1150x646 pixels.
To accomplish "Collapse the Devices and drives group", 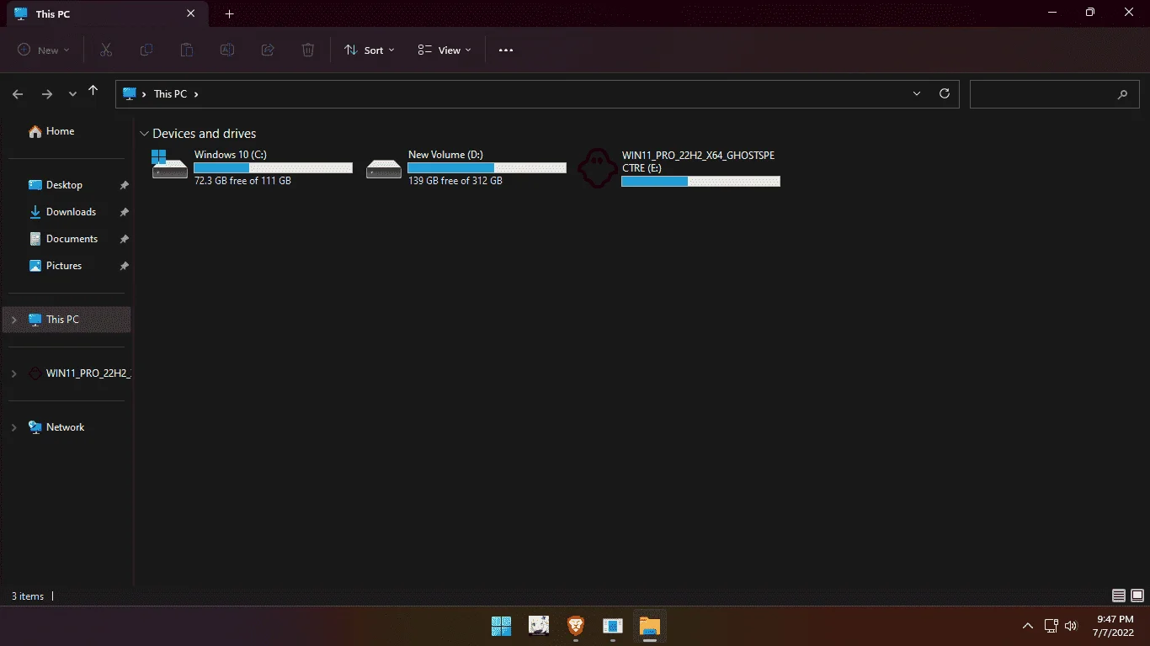I will (x=145, y=134).
